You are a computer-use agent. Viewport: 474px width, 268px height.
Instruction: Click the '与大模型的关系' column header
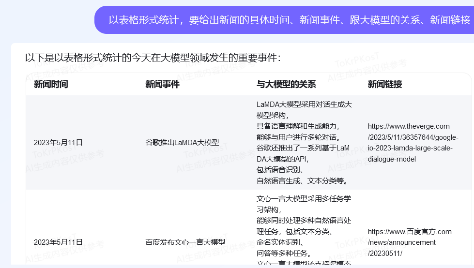(x=286, y=84)
